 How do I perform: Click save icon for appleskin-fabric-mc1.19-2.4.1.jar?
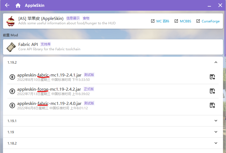pos(212,77)
